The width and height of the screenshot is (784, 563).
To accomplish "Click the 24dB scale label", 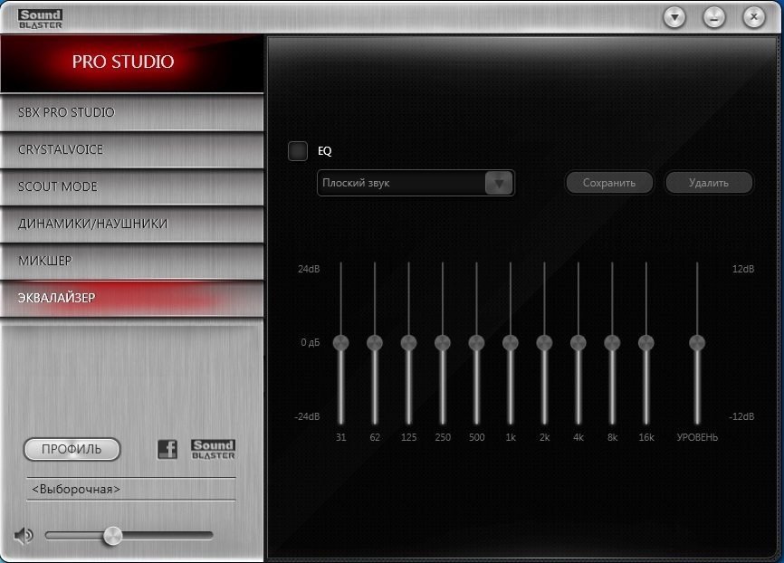I will (309, 269).
